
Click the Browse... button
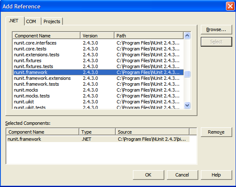216,29
